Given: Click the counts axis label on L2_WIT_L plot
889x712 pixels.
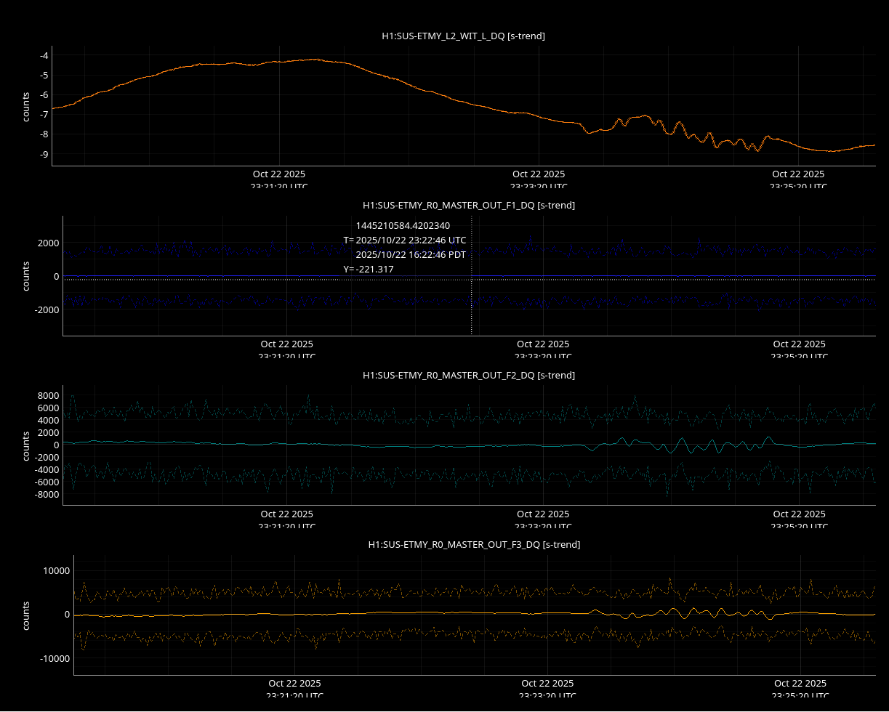Looking at the screenshot, I should [25, 106].
